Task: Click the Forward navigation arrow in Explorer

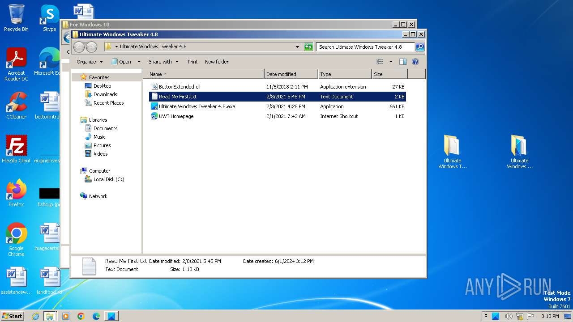Action: [x=91, y=47]
